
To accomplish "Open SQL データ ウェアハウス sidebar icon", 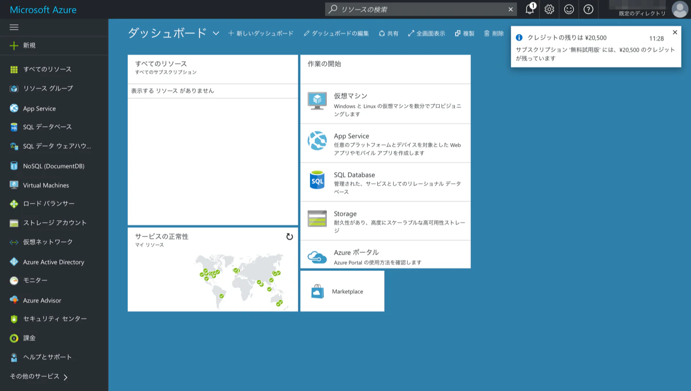I will coord(14,146).
